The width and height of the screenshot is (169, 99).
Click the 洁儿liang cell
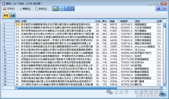pos(145,50)
